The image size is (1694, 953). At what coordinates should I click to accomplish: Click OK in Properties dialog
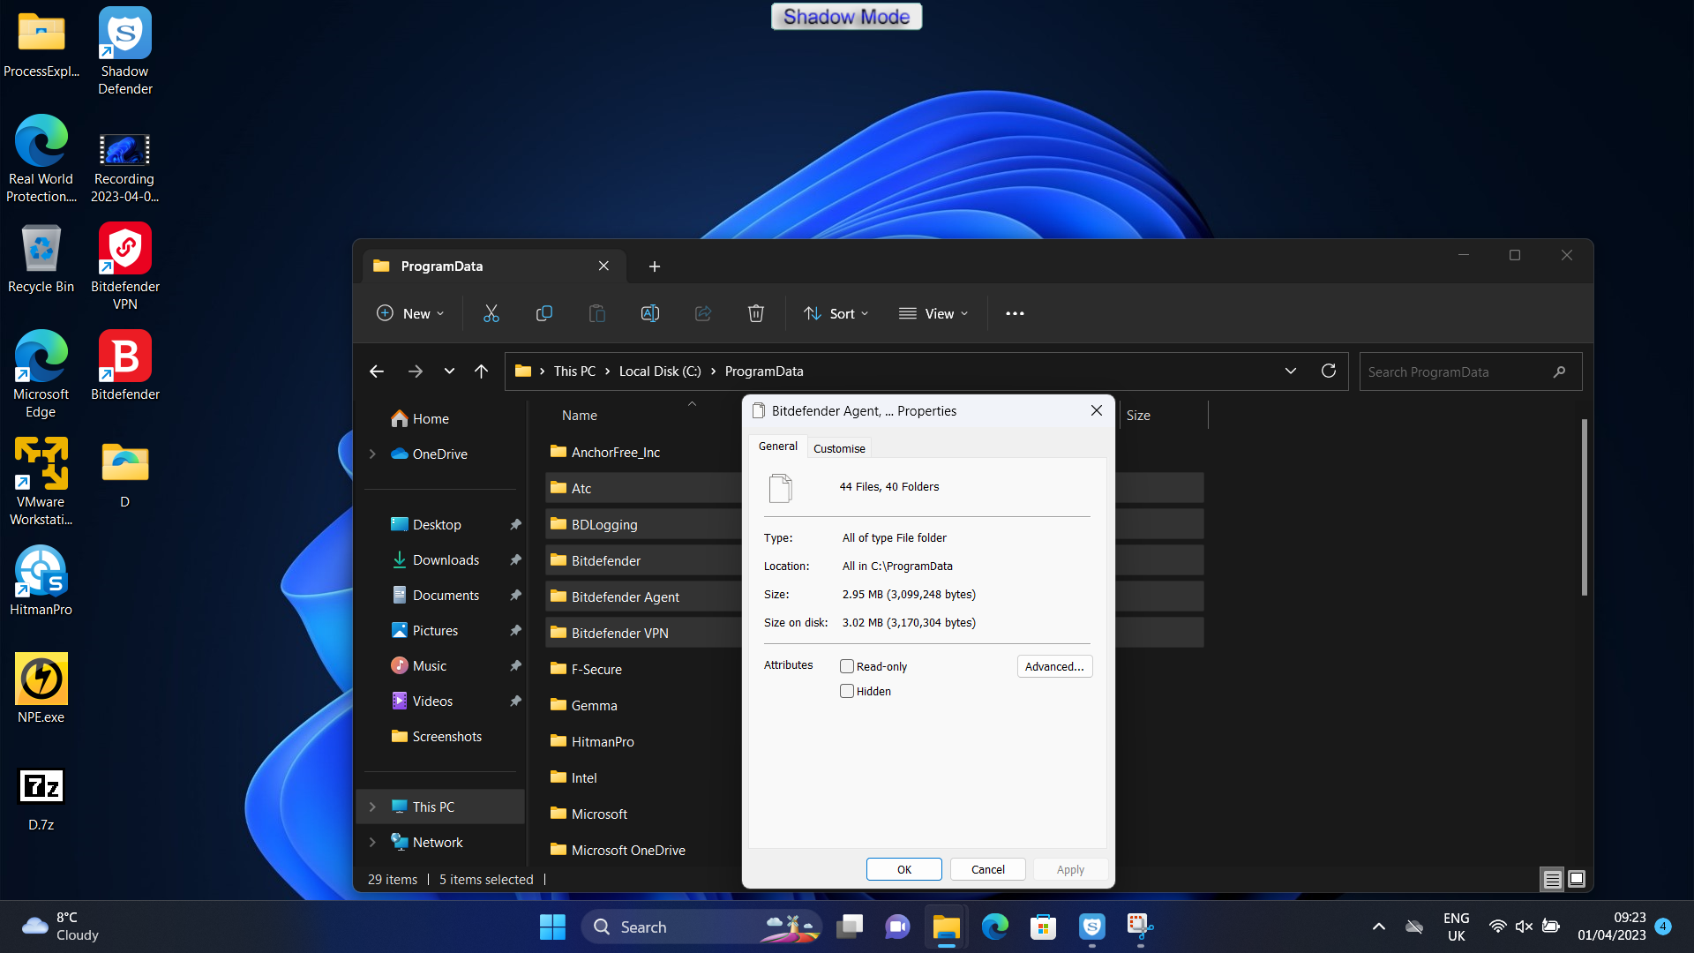pyautogui.click(x=904, y=869)
